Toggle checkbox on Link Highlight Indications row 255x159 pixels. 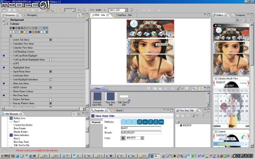click(x=51, y=79)
